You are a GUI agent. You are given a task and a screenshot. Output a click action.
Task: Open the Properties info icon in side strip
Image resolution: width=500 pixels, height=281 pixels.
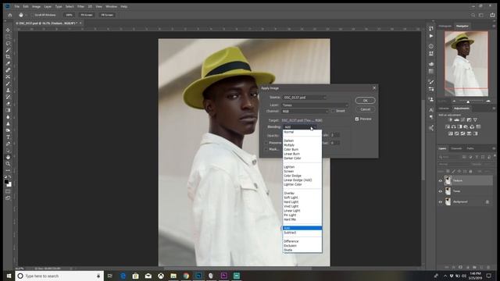pyautogui.click(x=431, y=46)
